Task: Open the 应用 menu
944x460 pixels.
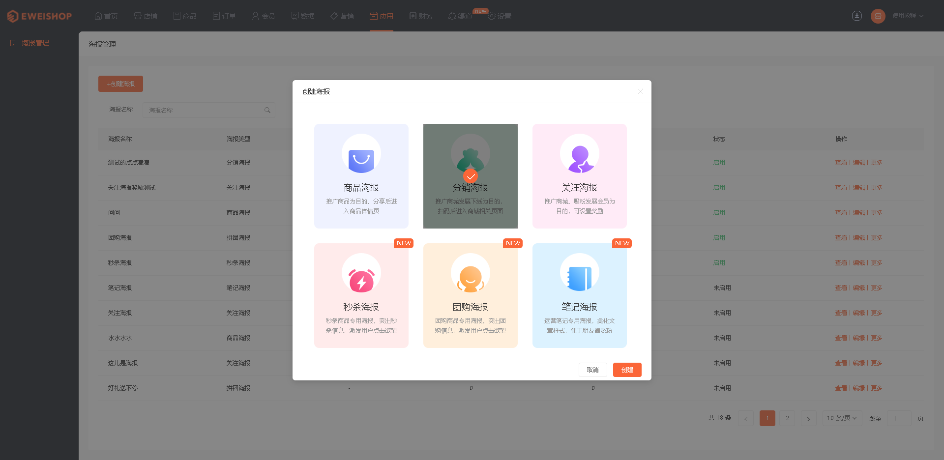Action: (x=382, y=16)
